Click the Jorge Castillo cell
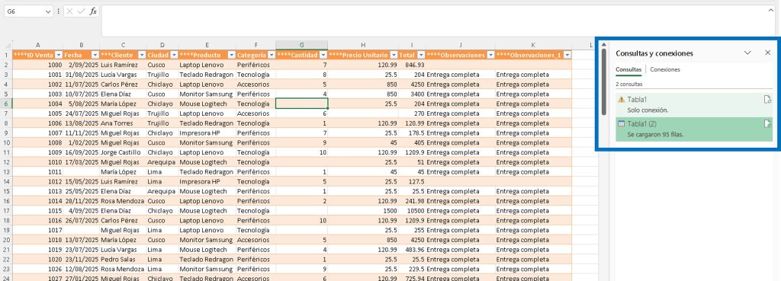This screenshot has width=781, height=281. click(123, 152)
